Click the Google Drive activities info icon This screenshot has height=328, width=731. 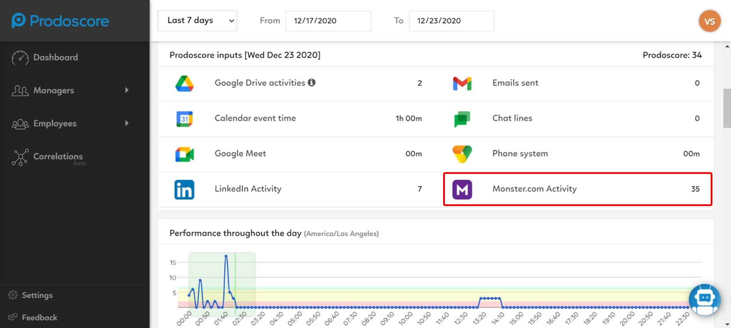[311, 82]
